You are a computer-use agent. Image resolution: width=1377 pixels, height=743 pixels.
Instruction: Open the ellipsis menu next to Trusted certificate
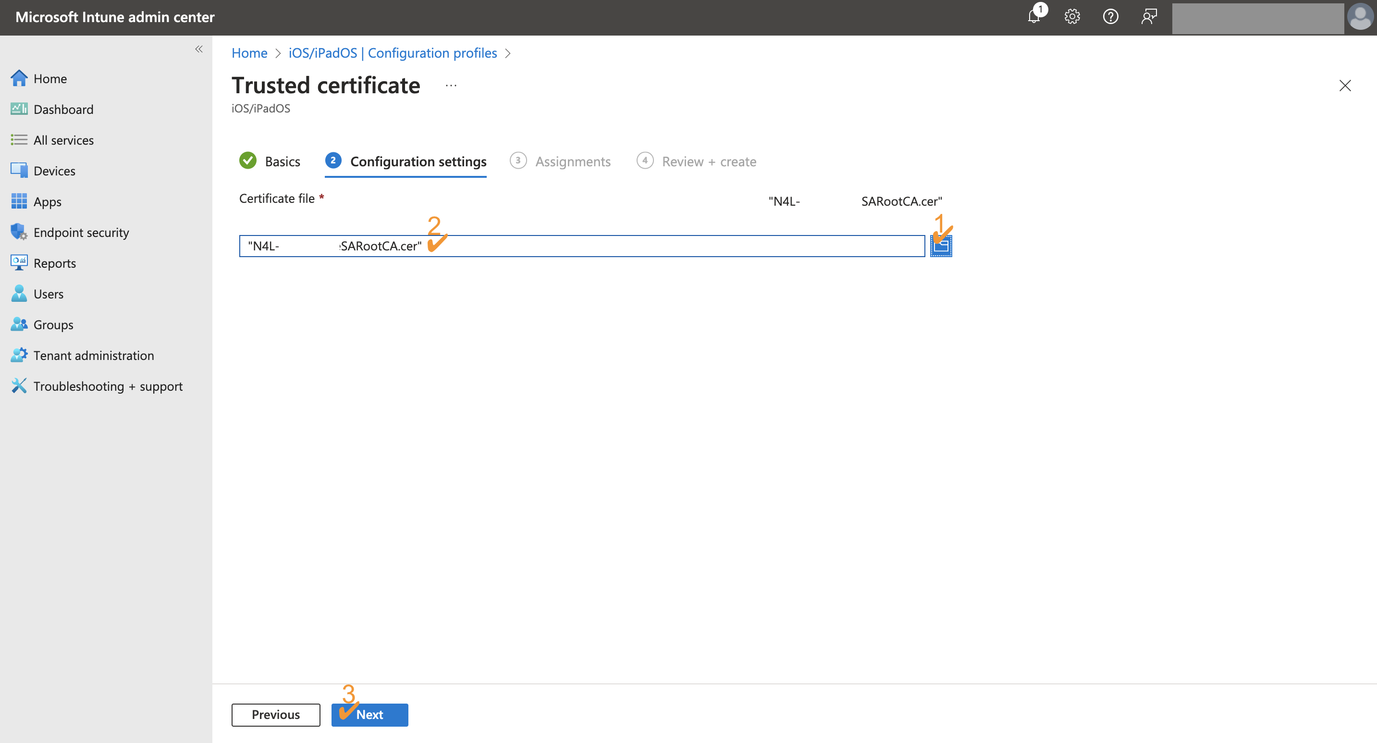[451, 85]
